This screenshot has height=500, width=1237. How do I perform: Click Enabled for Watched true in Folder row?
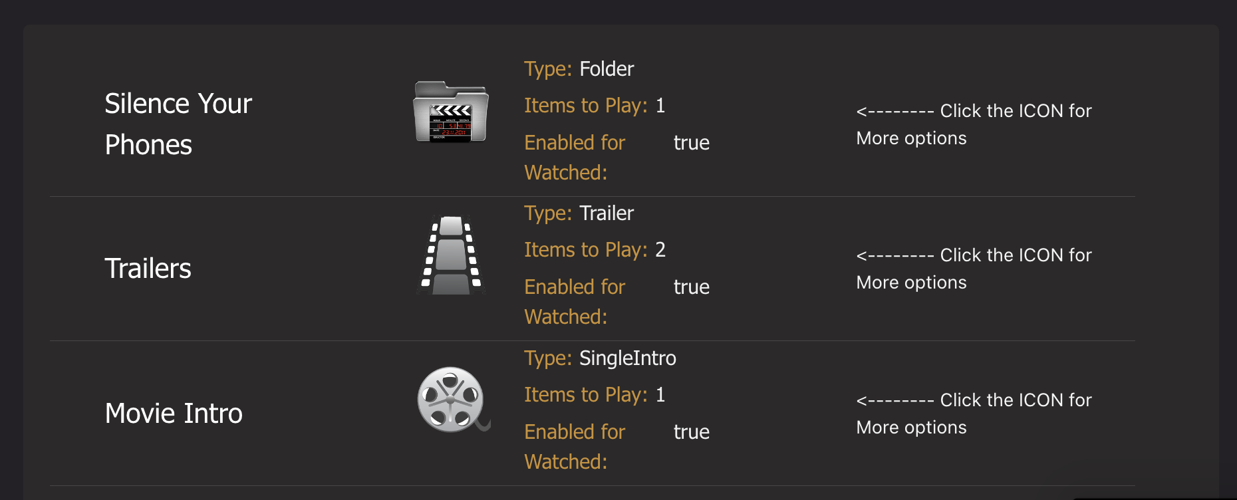point(691,143)
